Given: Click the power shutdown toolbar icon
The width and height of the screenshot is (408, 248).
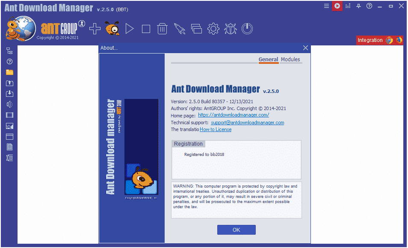Looking at the screenshot, I should 247,28.
